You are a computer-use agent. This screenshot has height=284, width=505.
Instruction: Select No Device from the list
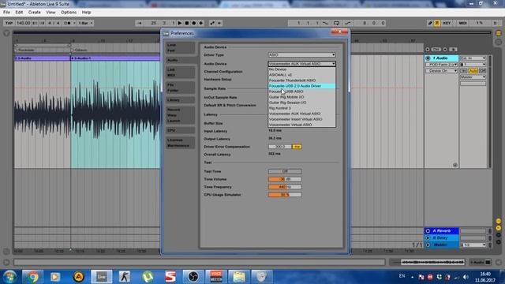point(301,69)
